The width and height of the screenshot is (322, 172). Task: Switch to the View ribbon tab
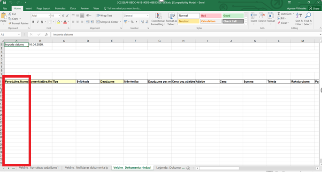96,8
